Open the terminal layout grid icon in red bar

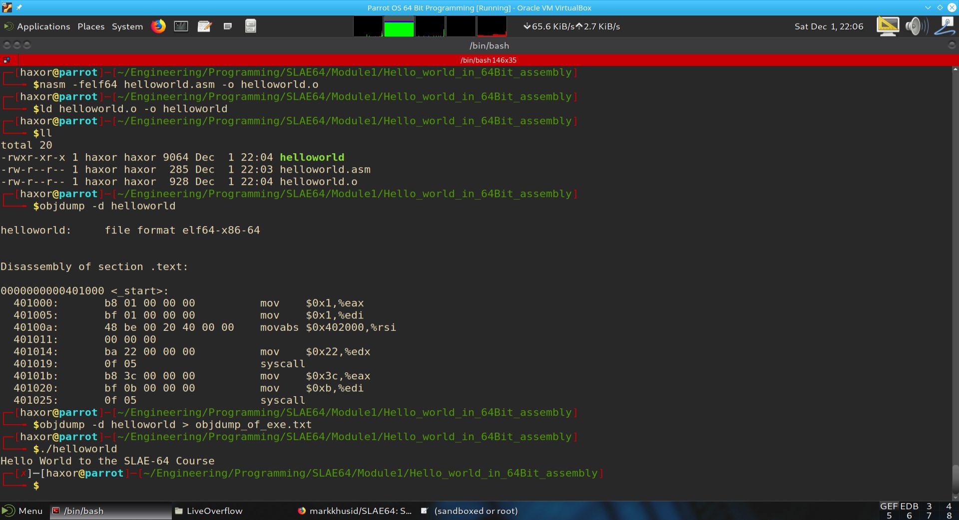click(x=6, y=60)
